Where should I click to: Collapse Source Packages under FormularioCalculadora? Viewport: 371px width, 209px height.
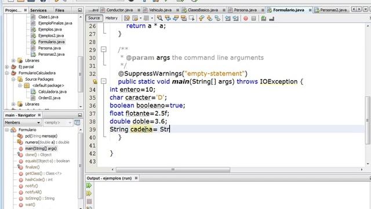tap(13, 79)
